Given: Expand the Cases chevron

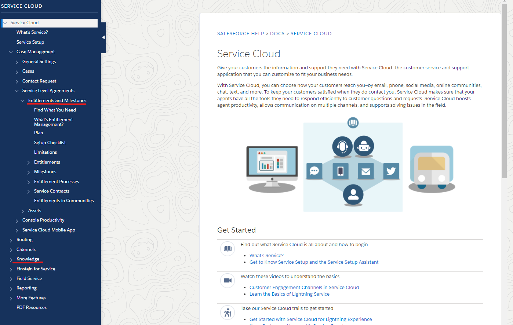Looking at the screenshot, I should (17, 72).
